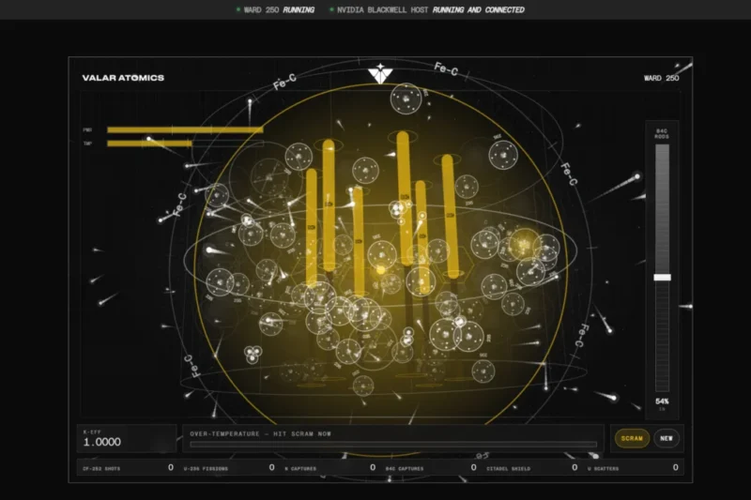
Task: Click the upper grey B4C rods track
Action: point(663,209)
